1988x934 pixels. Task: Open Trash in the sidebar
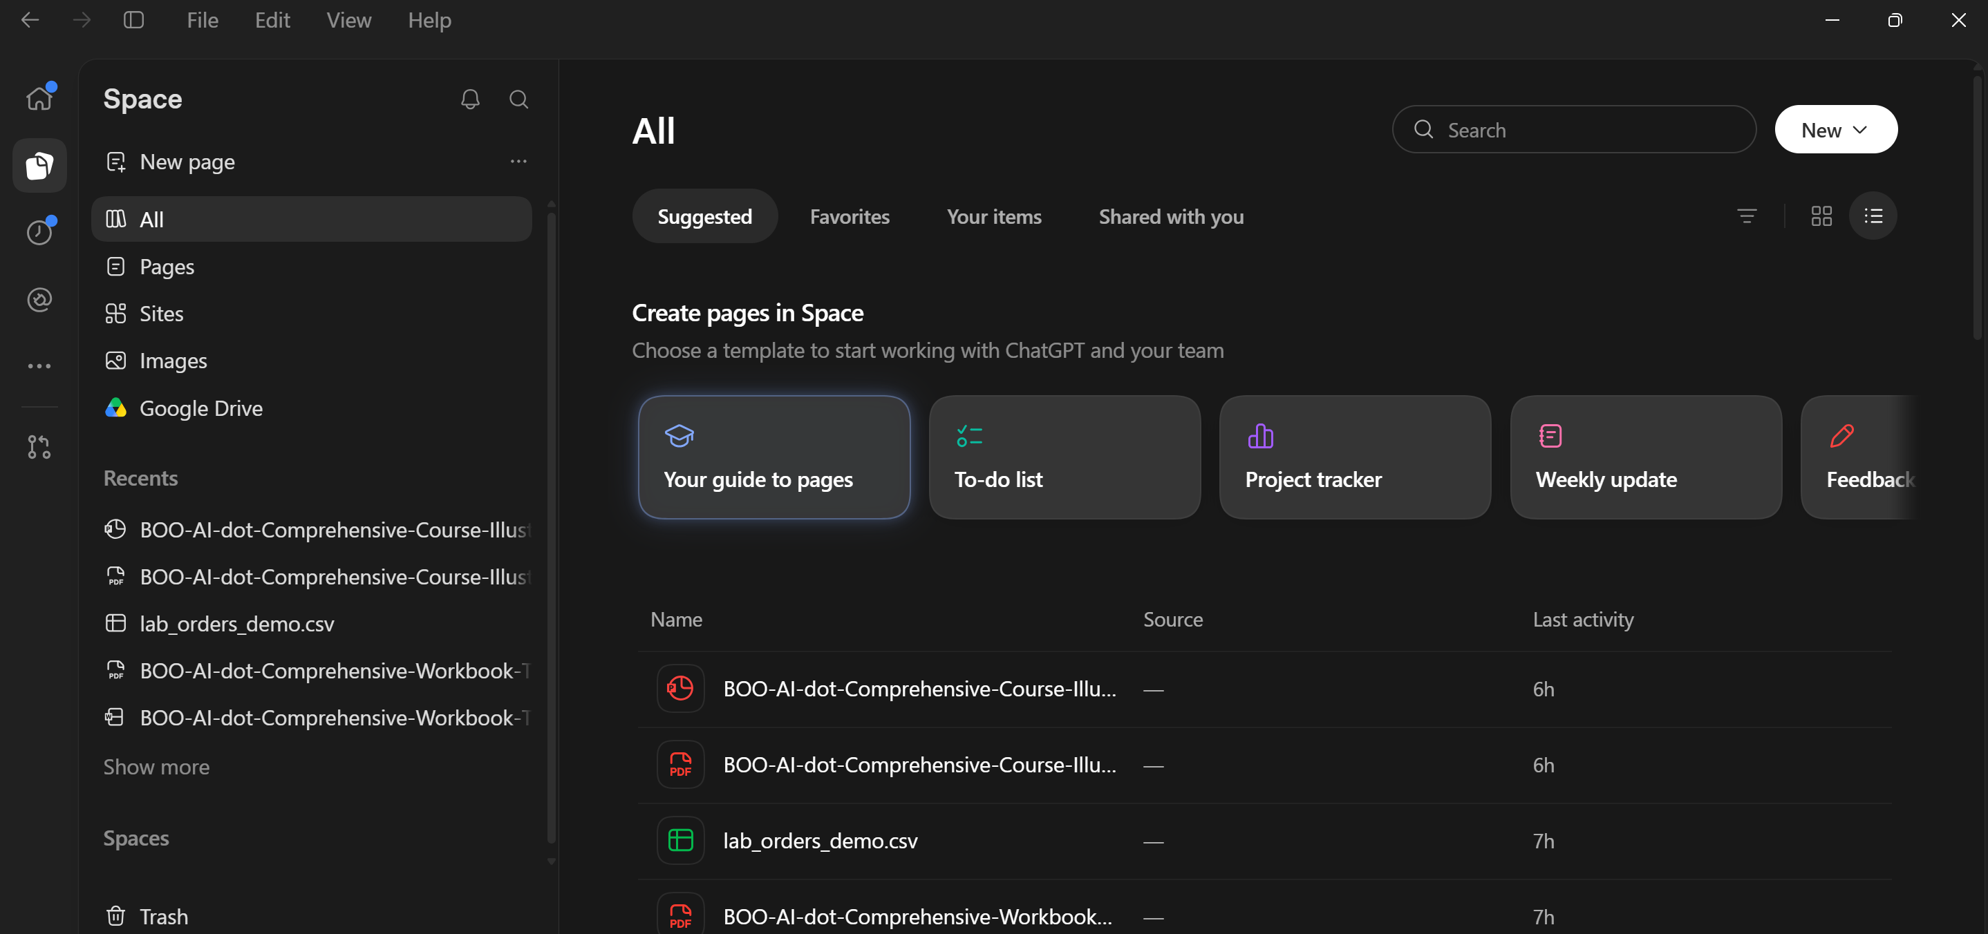coord(312,916)
